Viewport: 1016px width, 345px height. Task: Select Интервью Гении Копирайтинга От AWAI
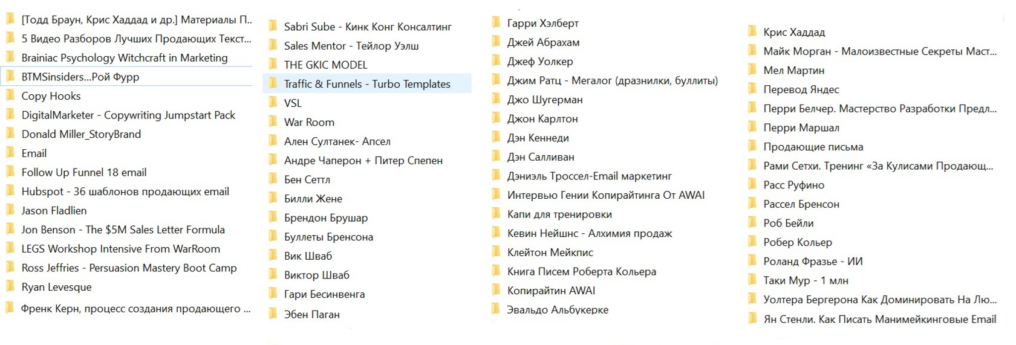[x=606, y=195]
